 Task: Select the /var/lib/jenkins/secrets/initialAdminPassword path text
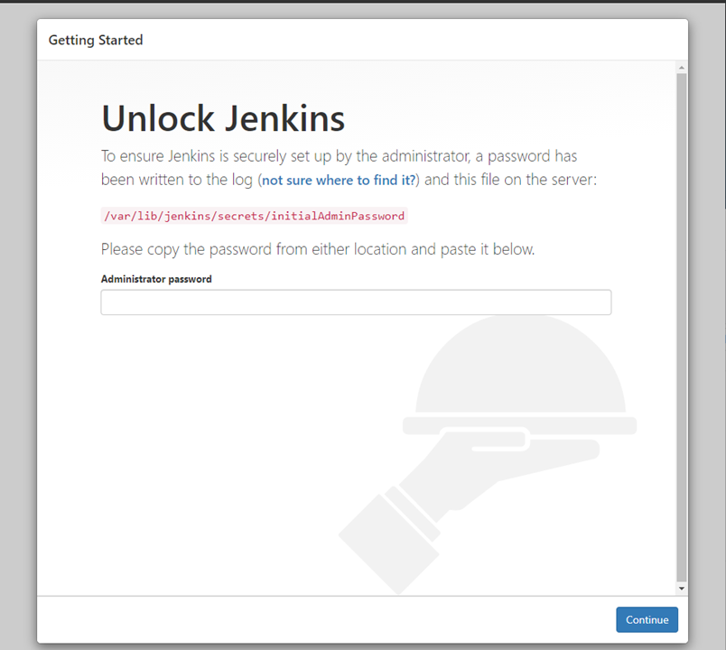(255, 216)
